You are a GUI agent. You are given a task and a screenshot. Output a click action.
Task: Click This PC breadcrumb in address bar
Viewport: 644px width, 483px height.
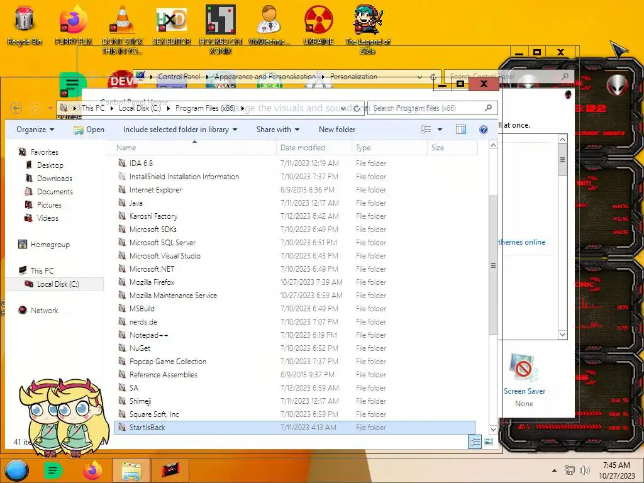tap(93, 108)
